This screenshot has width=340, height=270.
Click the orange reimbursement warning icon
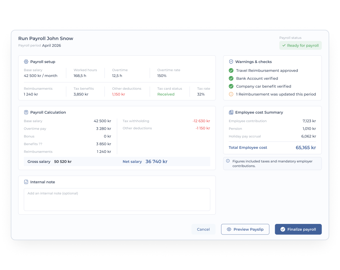231,94
